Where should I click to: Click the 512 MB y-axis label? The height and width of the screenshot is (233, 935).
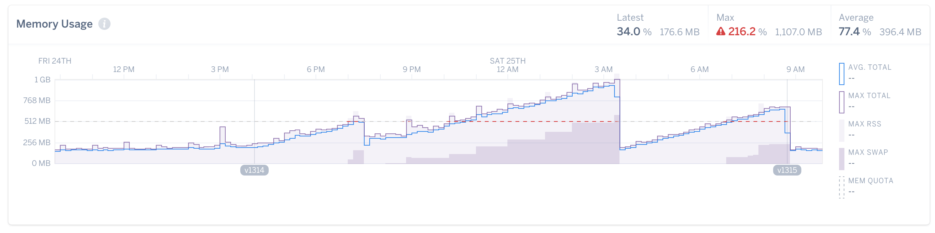38,121
